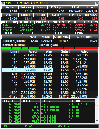Click the 12.46 status bar price
Screen dimensions: 99x129
tap(28, 126)
